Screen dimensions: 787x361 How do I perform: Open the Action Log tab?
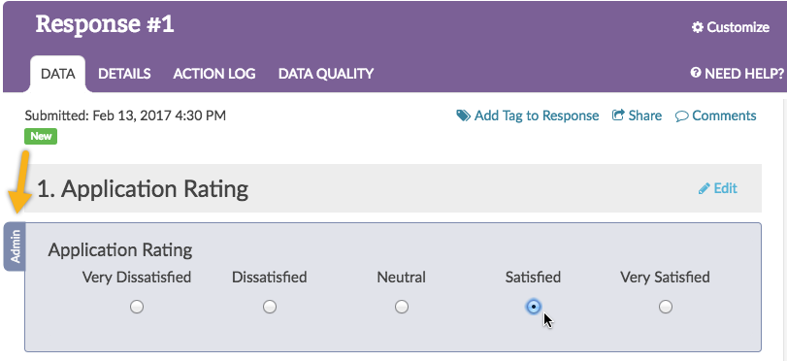pos(214,74)
